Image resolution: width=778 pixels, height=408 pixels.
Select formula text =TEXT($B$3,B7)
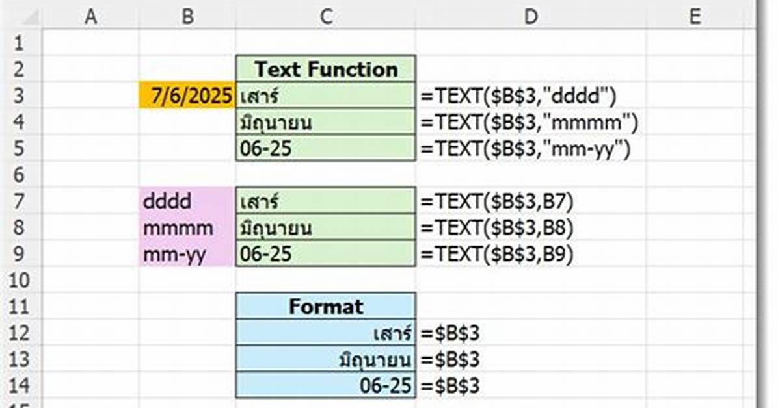coord(497,201)
